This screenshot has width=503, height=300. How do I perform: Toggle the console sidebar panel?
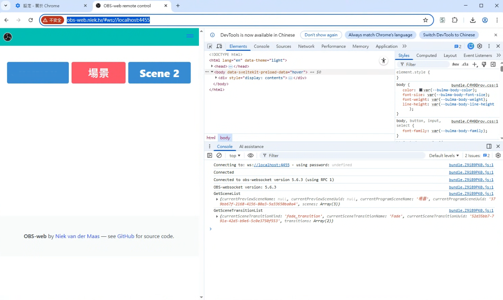tap(210, 155)
